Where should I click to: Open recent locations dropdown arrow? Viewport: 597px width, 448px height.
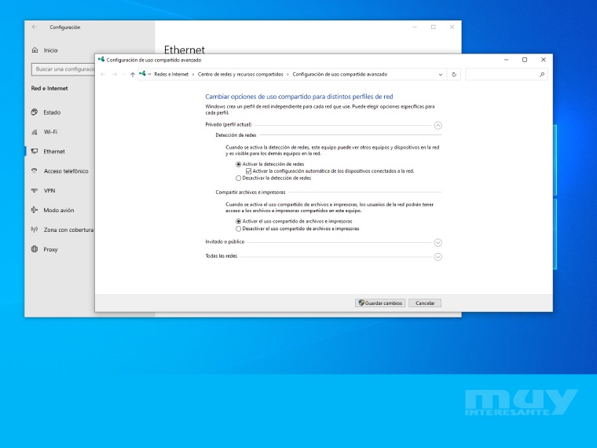pos(124,75)
